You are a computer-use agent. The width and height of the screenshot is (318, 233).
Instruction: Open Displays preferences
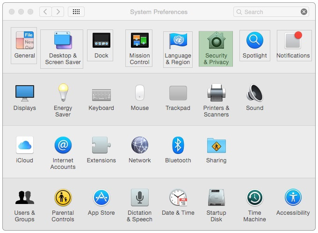pos(24,98)
